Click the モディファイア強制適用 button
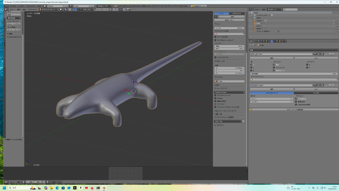Screen dimensions: 339x191 click(294, 110)
